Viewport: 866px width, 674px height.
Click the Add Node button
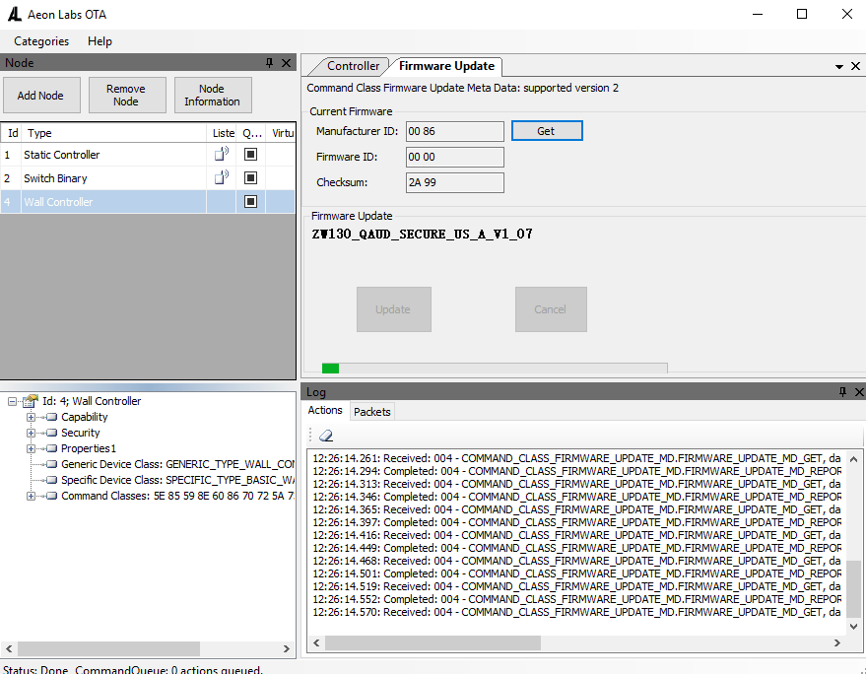click(x=40, y=96)
